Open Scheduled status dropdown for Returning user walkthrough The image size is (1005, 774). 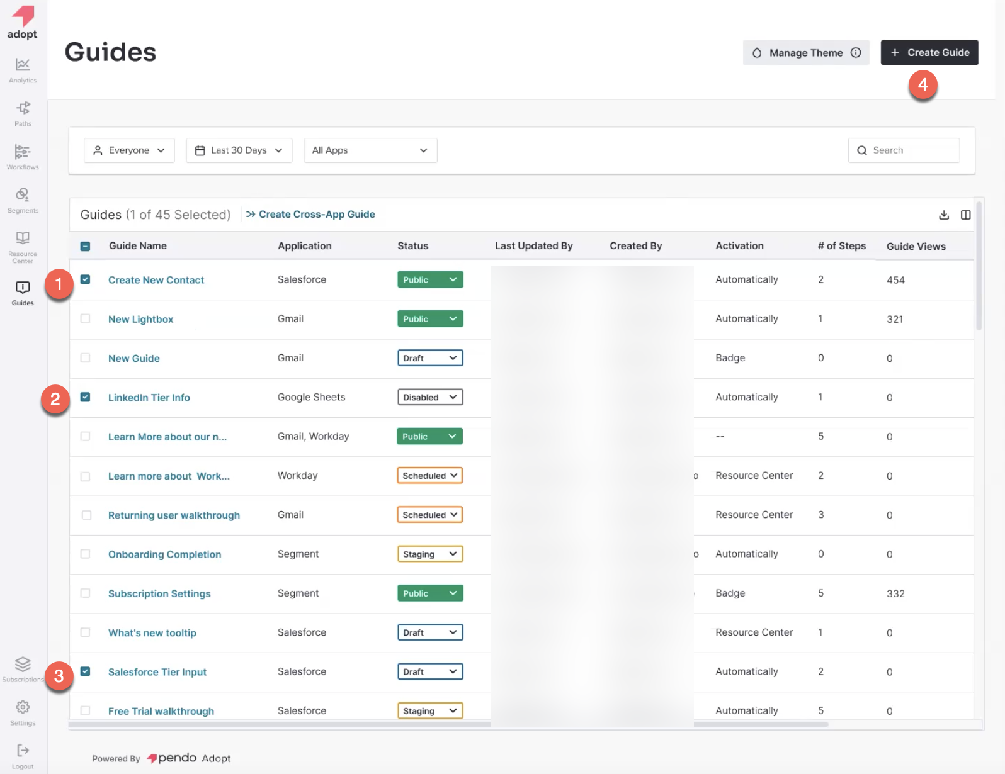(x=429, y=515)
